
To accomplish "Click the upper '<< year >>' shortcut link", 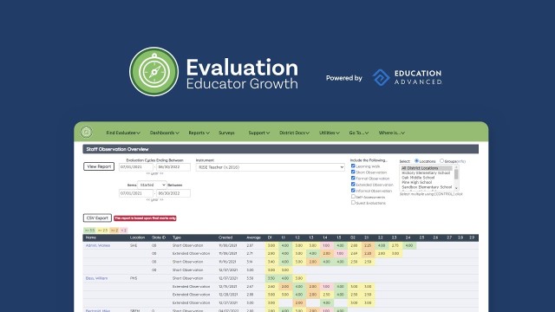I will pyautogui.click(x=154, y=173).
